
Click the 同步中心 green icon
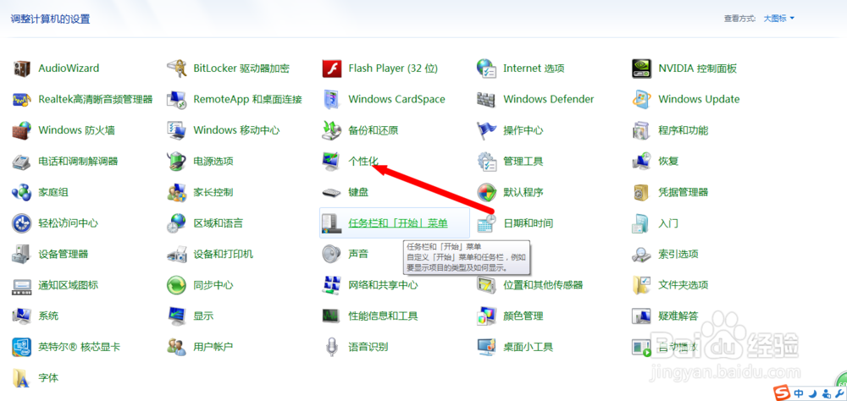pyautogui.click(x=177, y=284)
